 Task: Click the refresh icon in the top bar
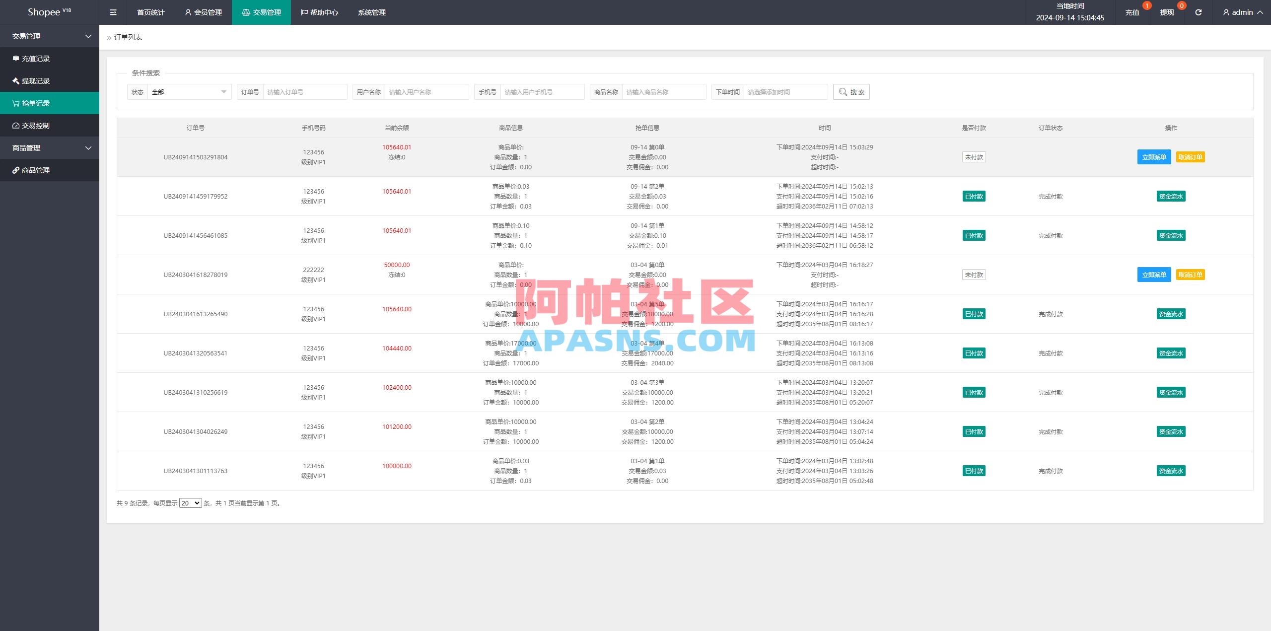coord(1198,12)
